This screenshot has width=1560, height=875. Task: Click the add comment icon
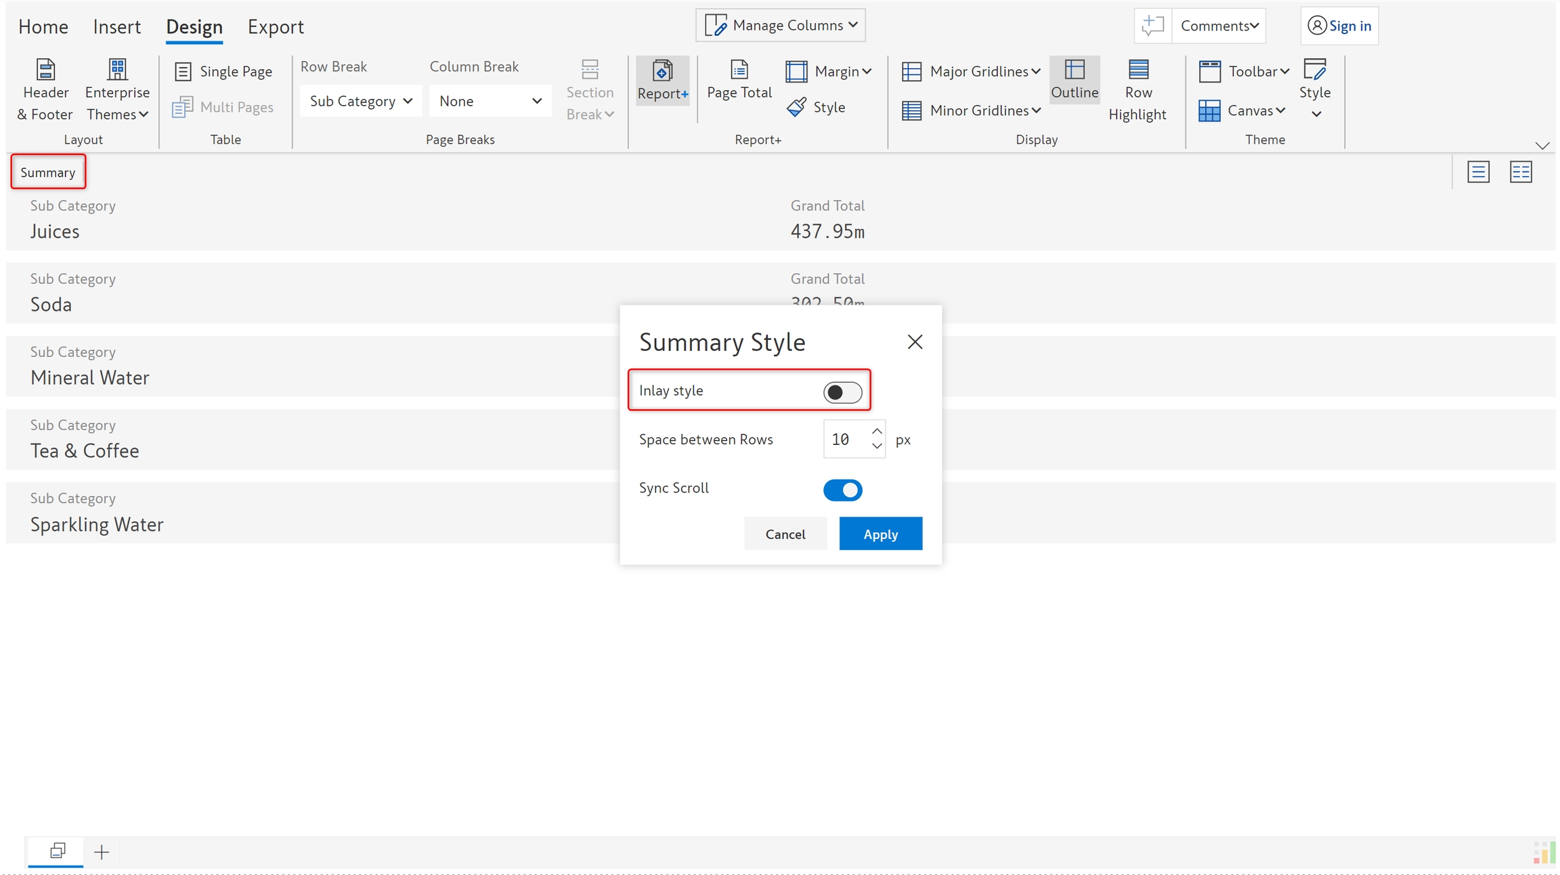coord(1152,26)
